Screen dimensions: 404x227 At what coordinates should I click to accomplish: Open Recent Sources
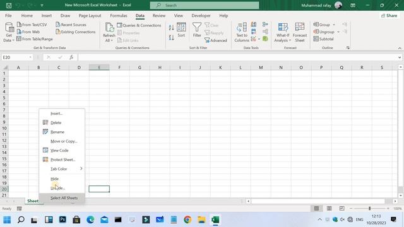coord(71,25)
